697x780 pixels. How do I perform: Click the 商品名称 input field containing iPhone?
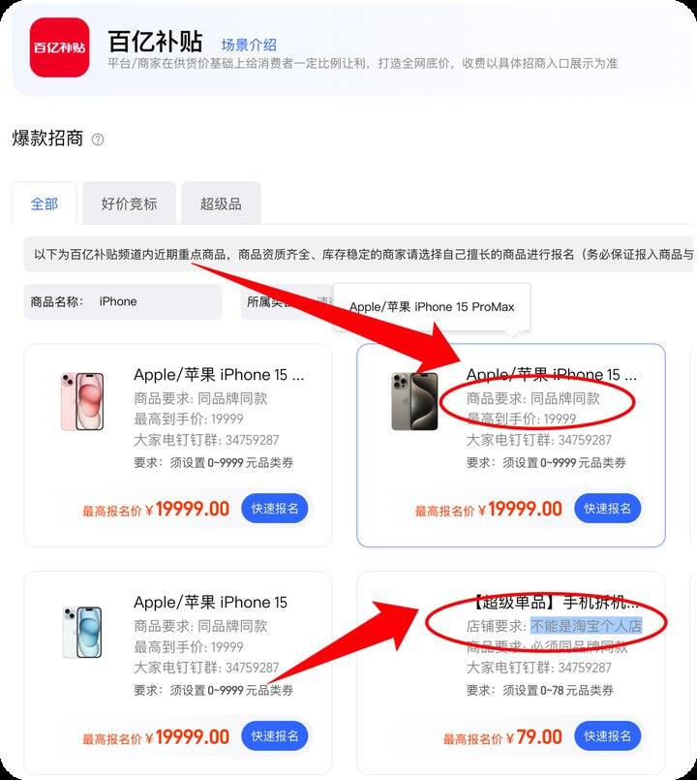tap(123, 302)
